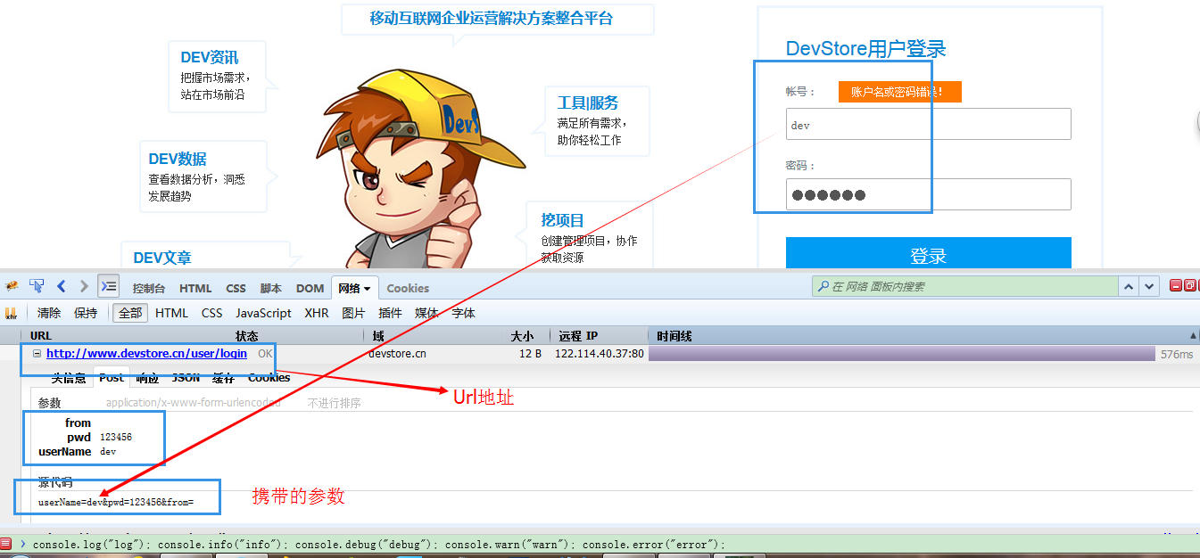Click the devstore.cn domain cell

pos(397,354)
